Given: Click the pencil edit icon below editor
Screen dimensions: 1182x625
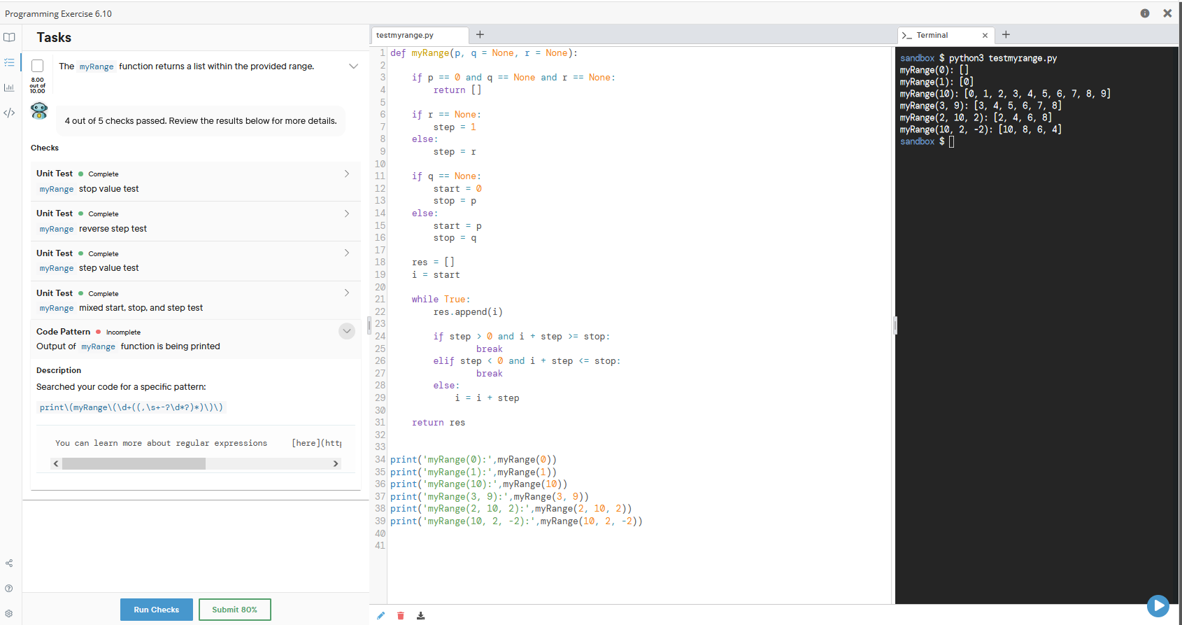Looking at the screenshot, I should pos(380,616).
